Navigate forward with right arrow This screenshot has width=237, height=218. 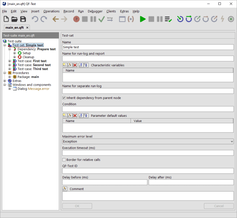tap(64, 19)
